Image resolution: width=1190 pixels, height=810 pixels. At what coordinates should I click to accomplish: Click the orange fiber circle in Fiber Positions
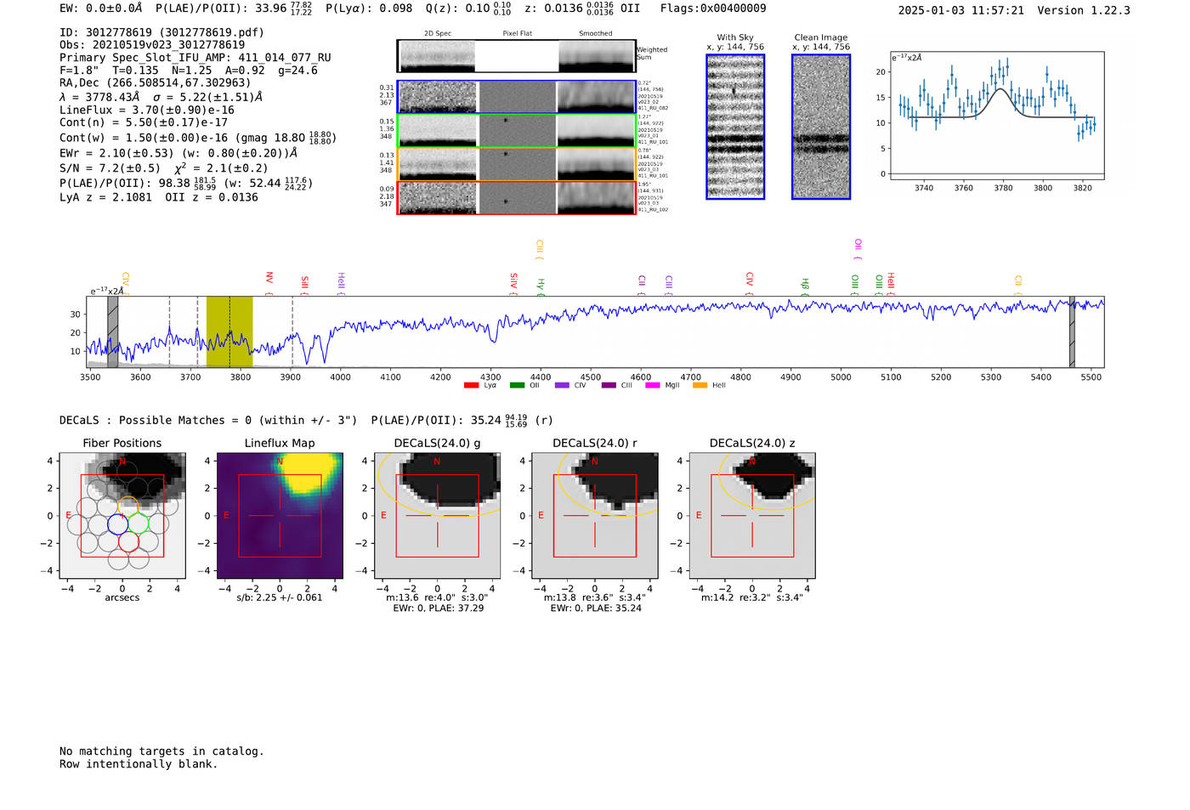[x=127, y=507]
